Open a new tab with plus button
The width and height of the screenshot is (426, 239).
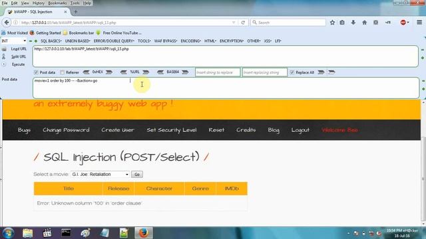coord(76,12)
